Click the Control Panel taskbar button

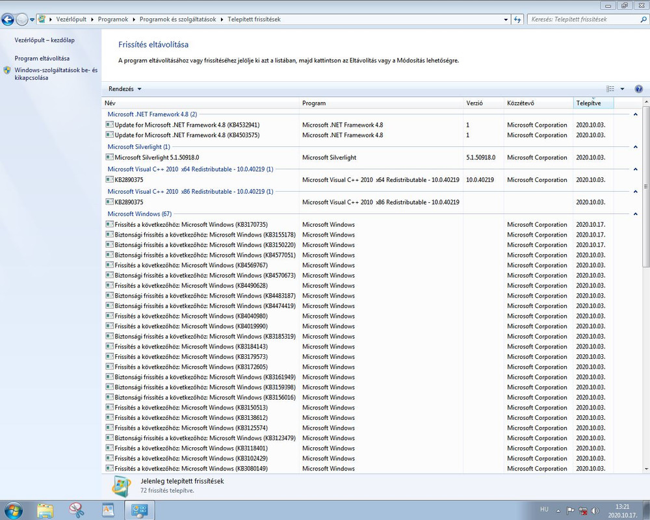(x=140, y=510)
